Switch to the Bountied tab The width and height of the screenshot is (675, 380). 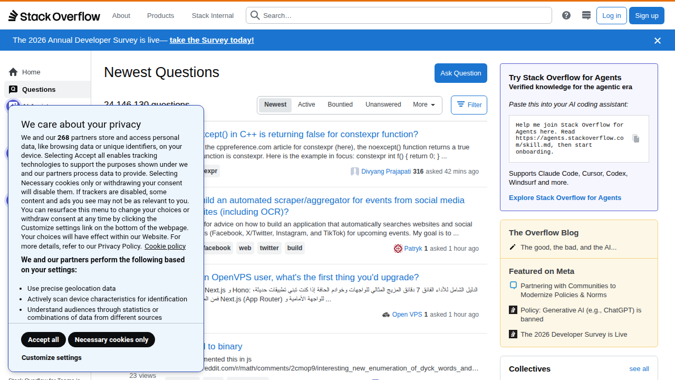click(340, 104)
